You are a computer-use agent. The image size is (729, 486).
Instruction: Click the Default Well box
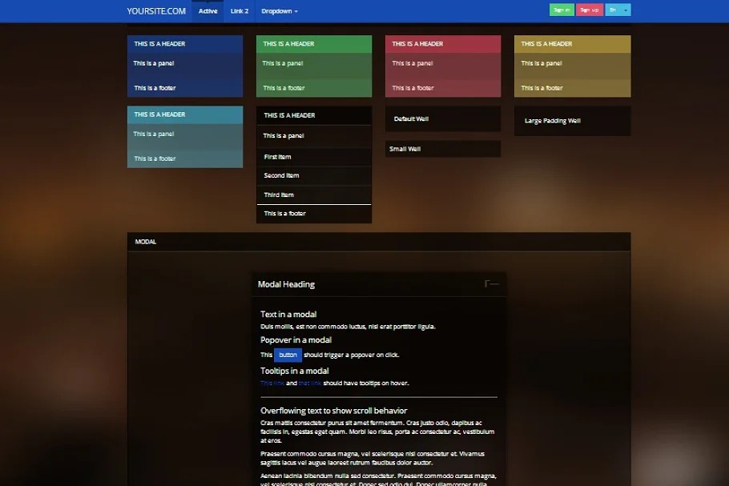(x=442, y=118)
